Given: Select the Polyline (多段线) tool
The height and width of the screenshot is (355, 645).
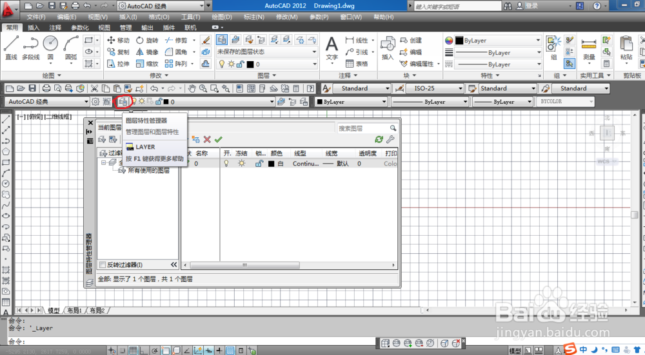Looking at the screenshot, I should click(30, 48).
